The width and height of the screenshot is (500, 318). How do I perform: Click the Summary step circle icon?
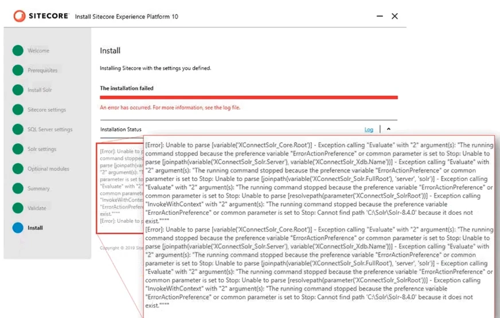18,189
